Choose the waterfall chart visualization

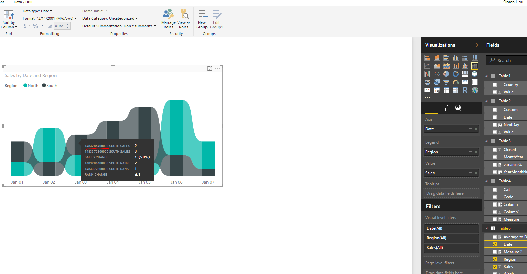click(x=427, y=74)
